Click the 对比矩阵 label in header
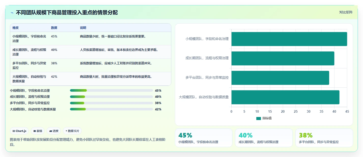This screenshot has height=157, width=363. [x=346, y=12]
